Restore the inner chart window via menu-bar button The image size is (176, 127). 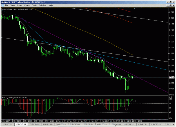click(x=170, y=5)
